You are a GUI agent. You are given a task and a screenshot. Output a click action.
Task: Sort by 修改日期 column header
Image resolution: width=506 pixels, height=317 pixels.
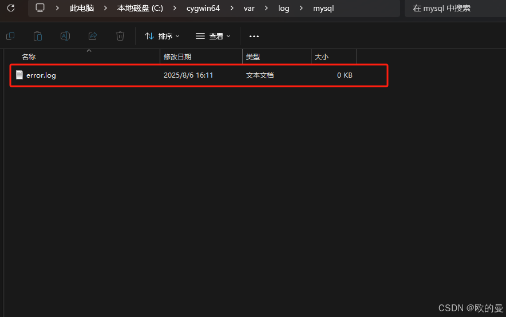point(201,57)
